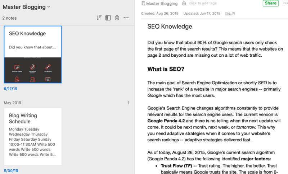Click the May 2019 note count '1'
Viewport: 288px width, 174px height.
click(128, 103)
